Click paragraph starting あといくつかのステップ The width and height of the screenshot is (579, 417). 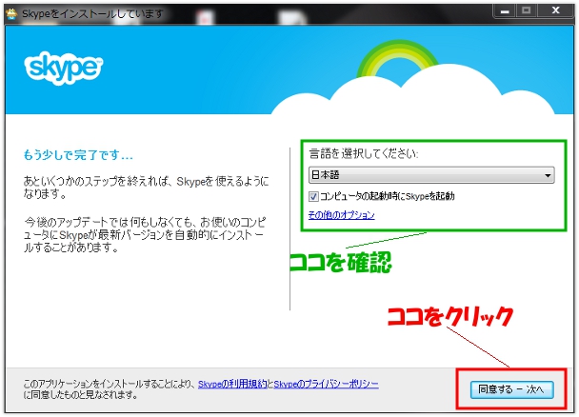pyautogui.click(x=147, y=188)
